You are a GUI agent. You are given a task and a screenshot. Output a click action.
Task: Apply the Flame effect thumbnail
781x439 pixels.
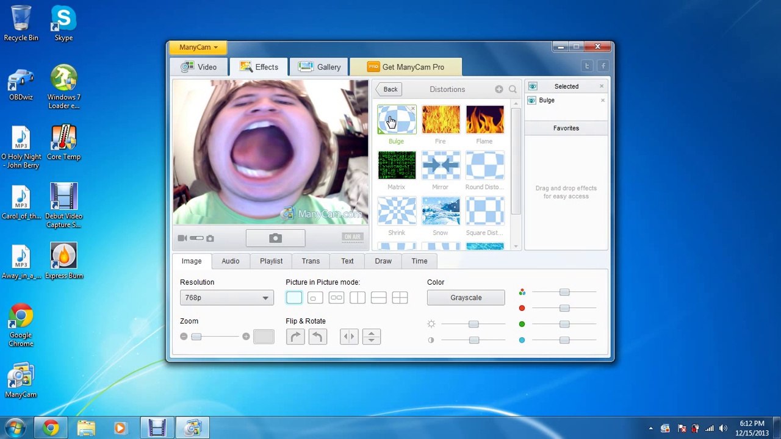coord(485,120)
